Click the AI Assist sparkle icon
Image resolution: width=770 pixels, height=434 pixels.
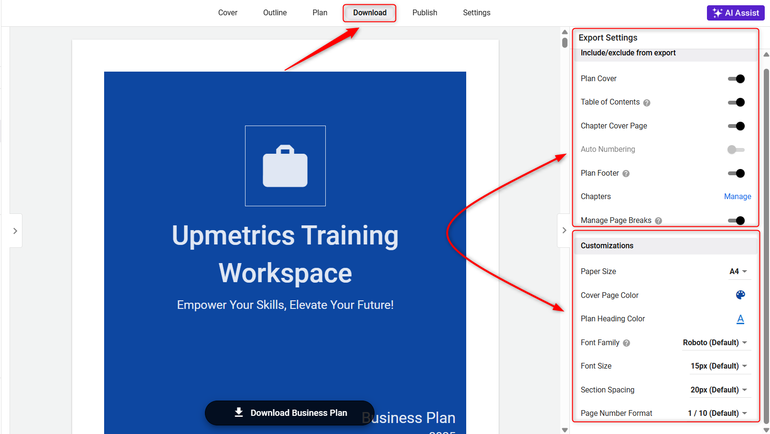[717, 13]
